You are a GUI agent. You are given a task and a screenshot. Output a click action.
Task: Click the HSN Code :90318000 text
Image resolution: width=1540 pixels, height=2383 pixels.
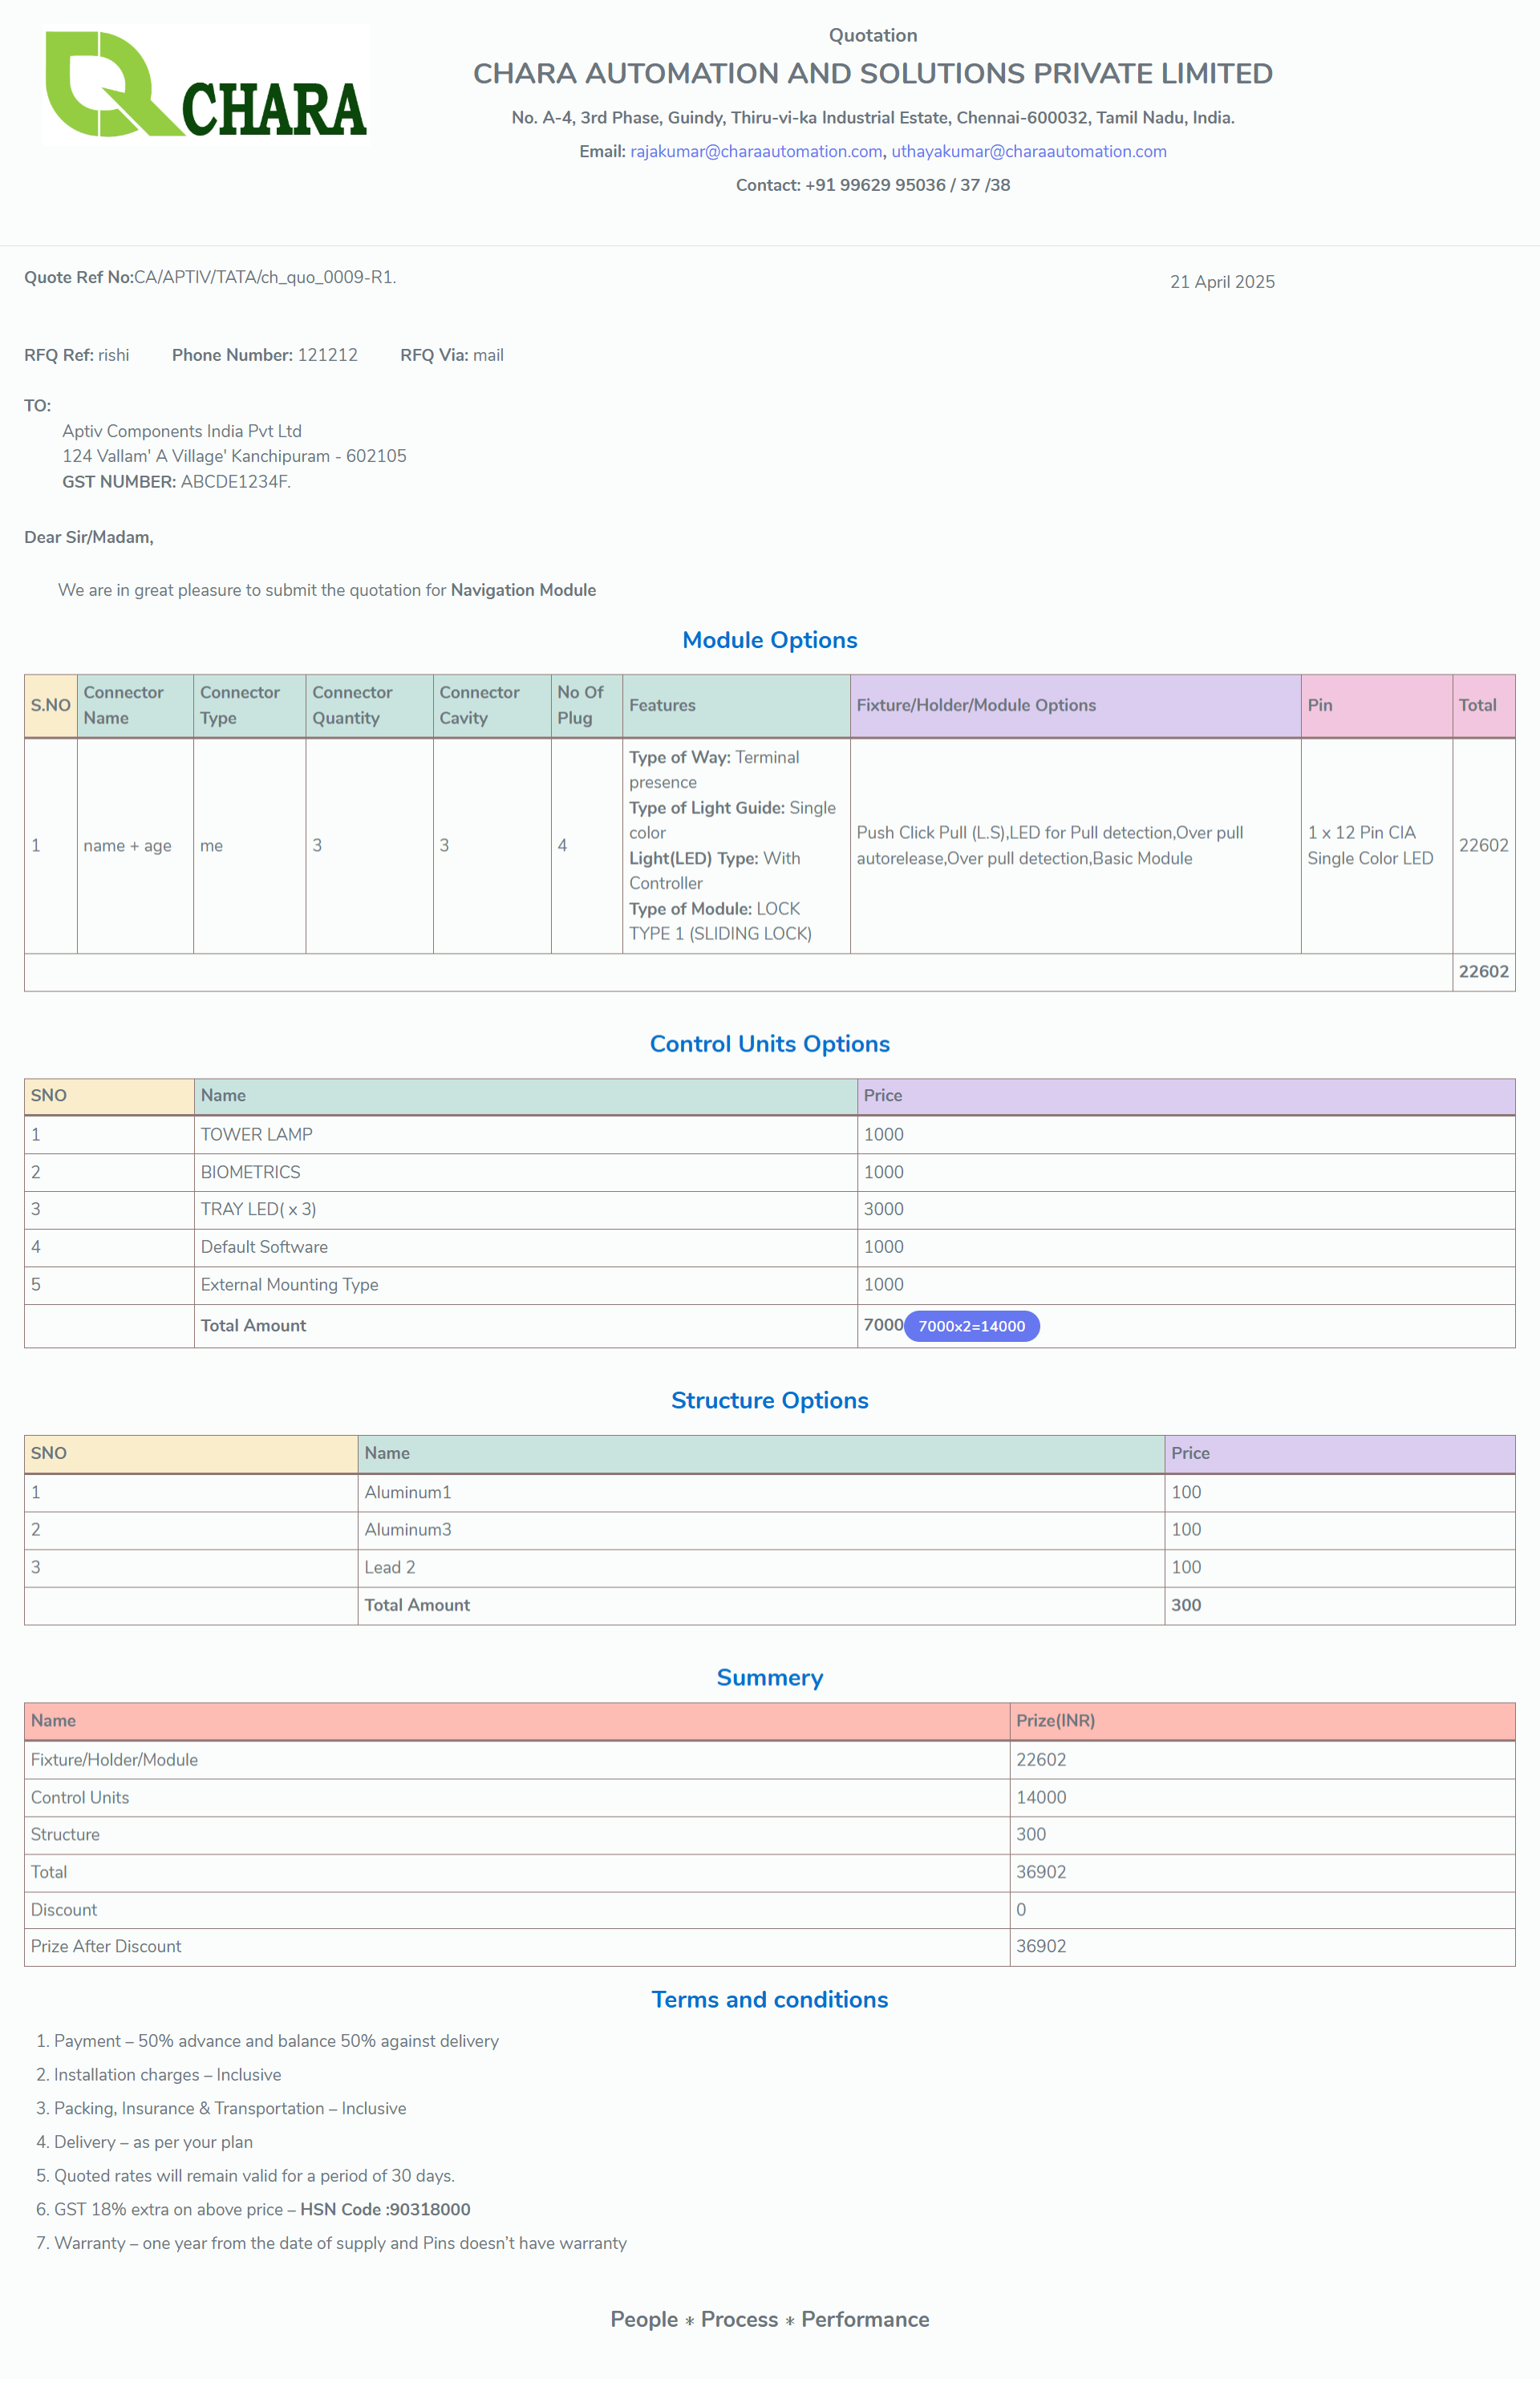[385, 2209]
